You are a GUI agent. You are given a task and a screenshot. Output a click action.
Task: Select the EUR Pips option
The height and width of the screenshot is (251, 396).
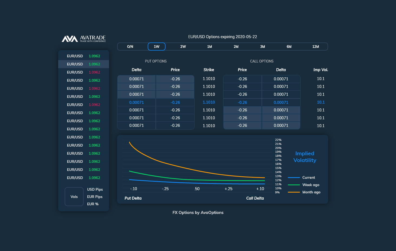click(95, 197)
